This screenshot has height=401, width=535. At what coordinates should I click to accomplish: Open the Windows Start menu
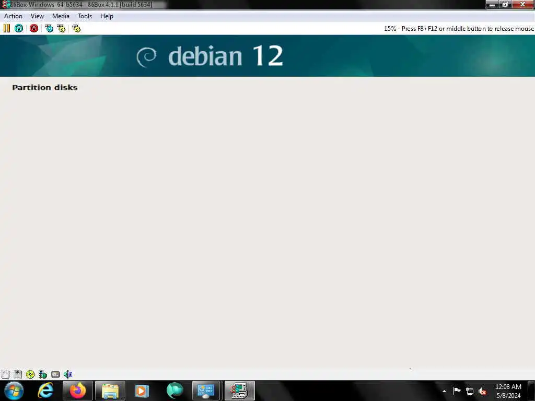(14, 391)
